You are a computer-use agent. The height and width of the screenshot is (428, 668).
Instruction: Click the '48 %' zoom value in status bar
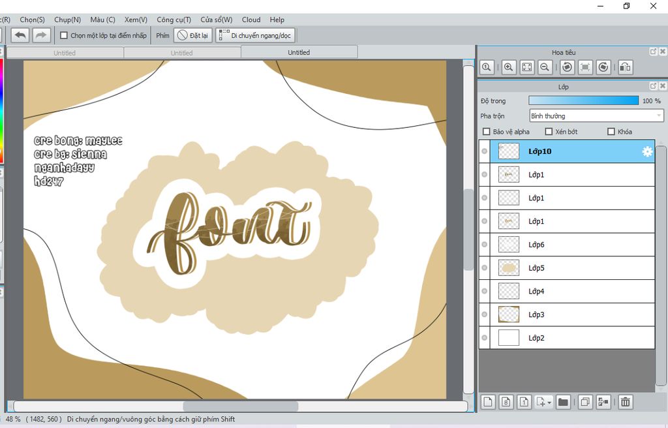click(13, 419)
